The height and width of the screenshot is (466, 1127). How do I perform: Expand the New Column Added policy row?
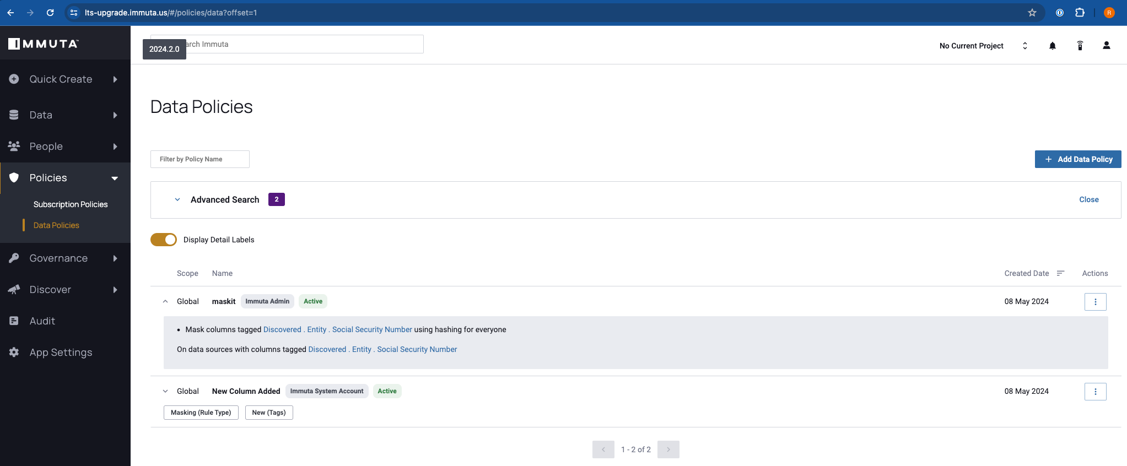coord(165,391)
